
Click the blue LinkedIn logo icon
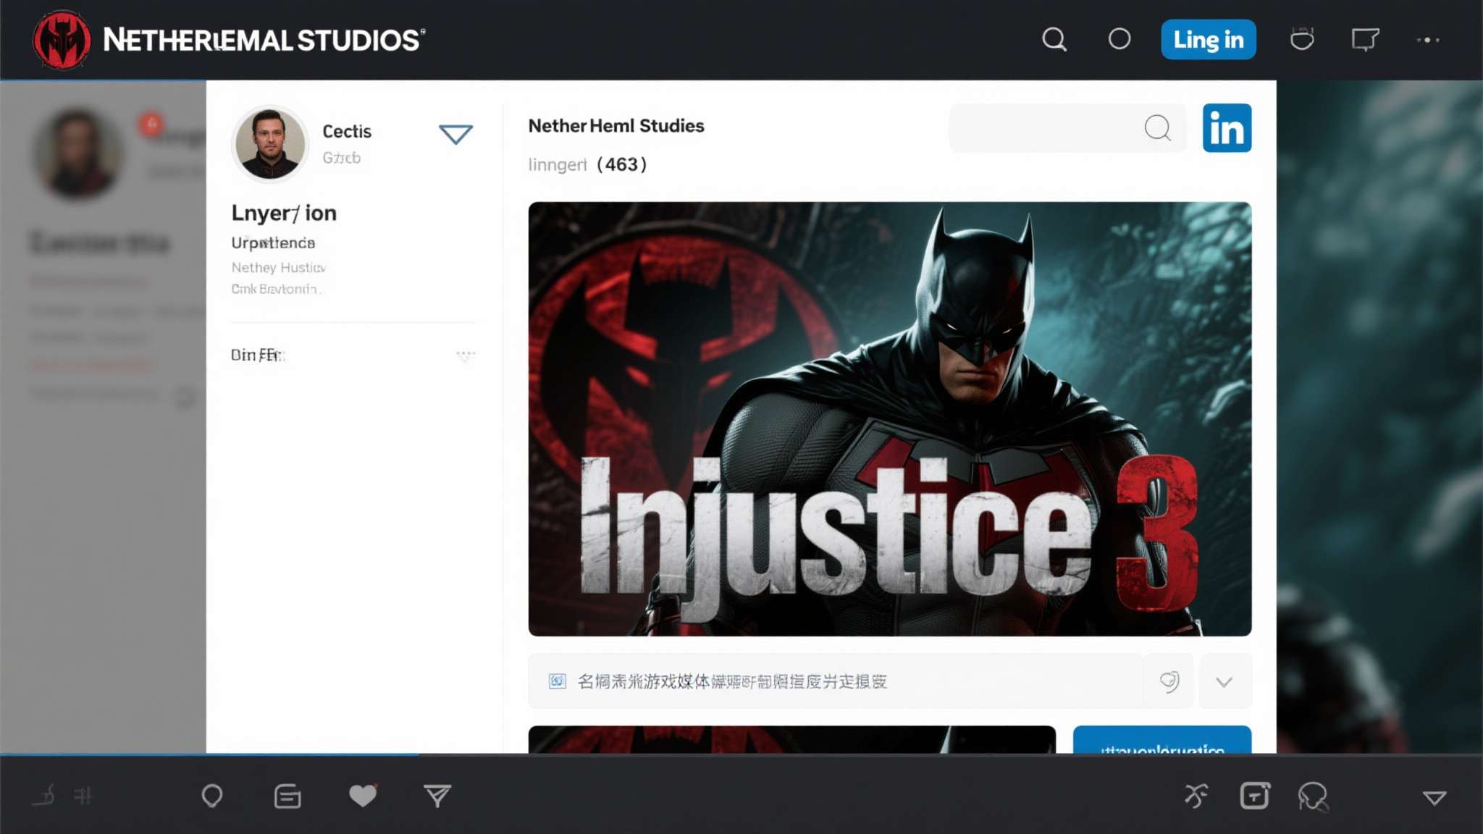[1227, 128]
